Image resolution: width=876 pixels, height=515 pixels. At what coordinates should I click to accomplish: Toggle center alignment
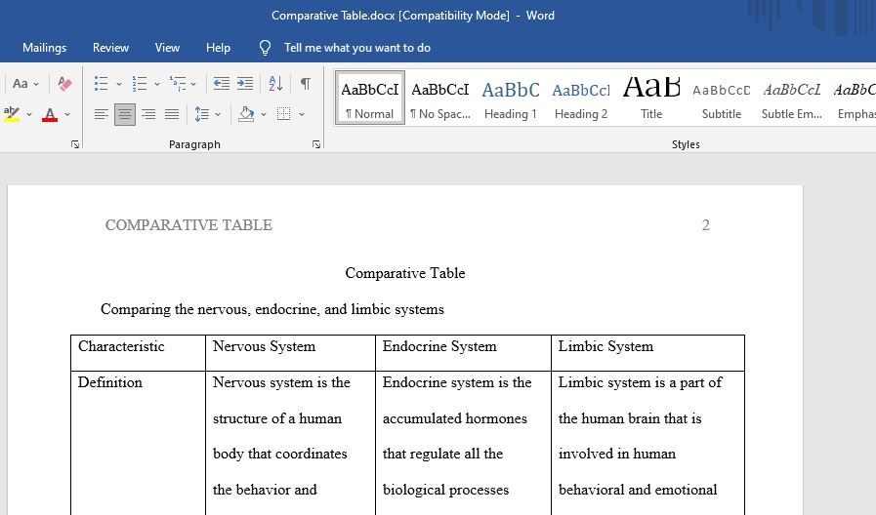coord(125,114)
